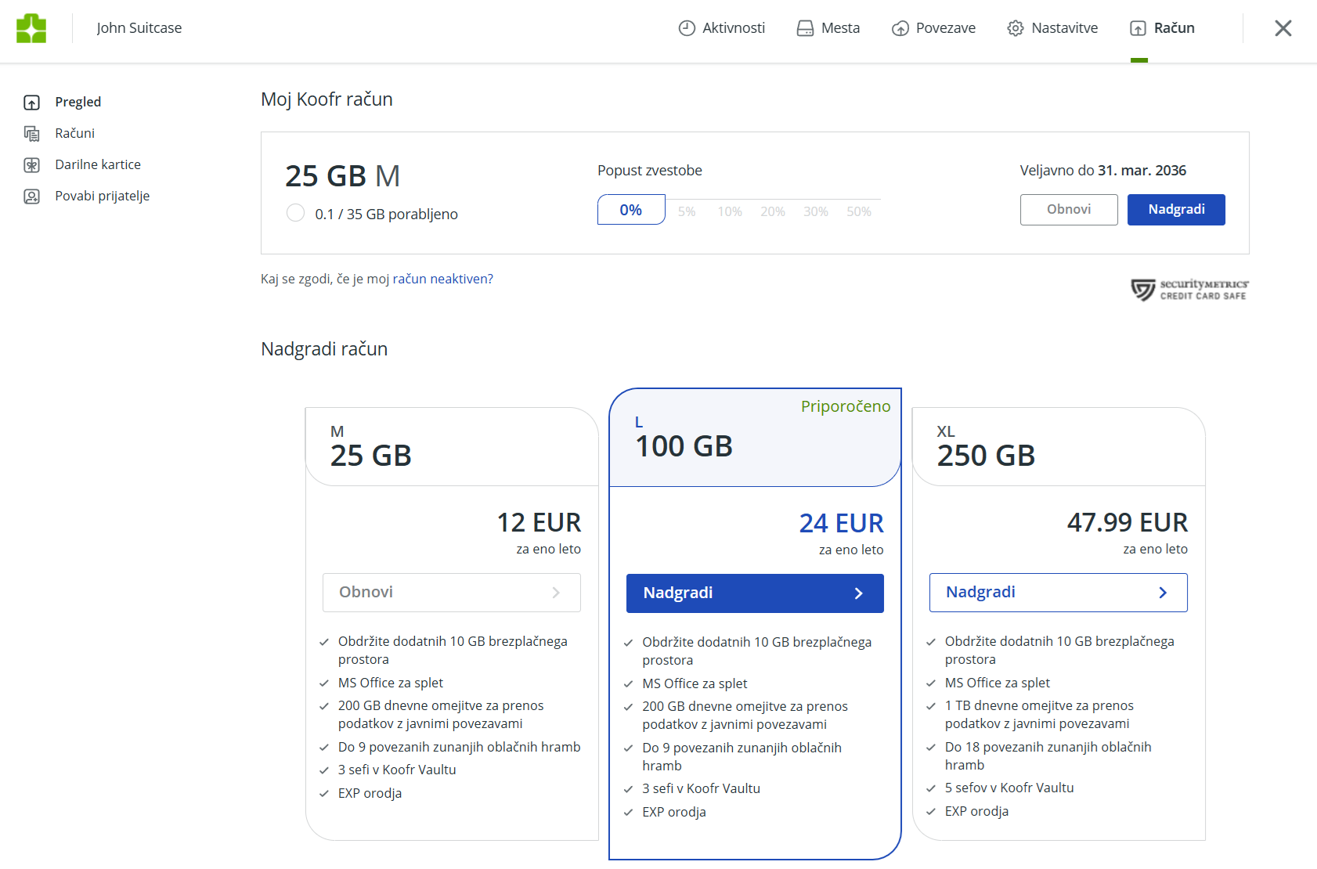Click the '0.1 / 35 GB porabljeno' usage text
Screen dimensions: 1317x869
click(x=386, y=215)
